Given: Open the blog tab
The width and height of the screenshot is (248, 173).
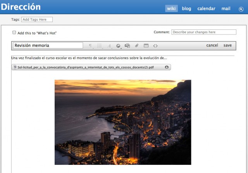Looking at the screenshot, I should click(186, 9).
